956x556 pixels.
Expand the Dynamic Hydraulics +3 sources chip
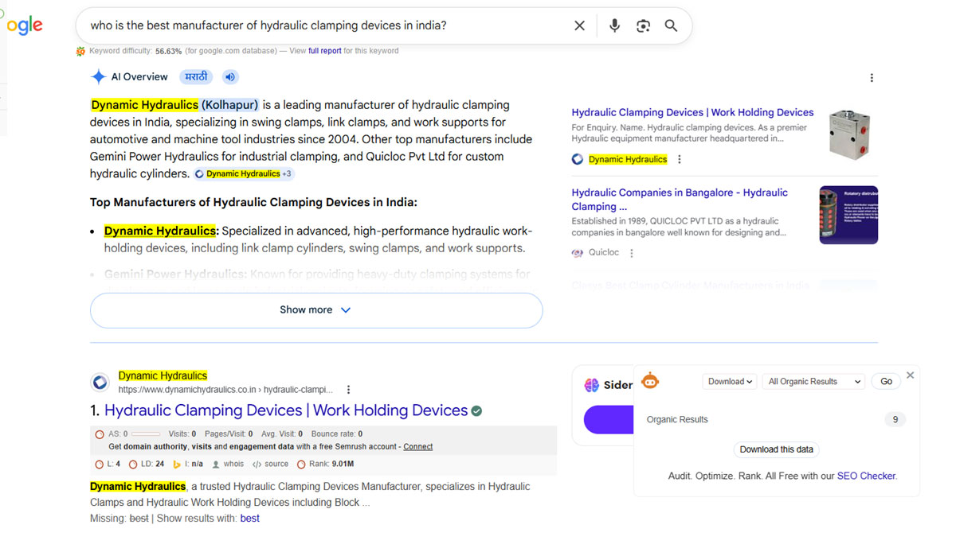244,173
